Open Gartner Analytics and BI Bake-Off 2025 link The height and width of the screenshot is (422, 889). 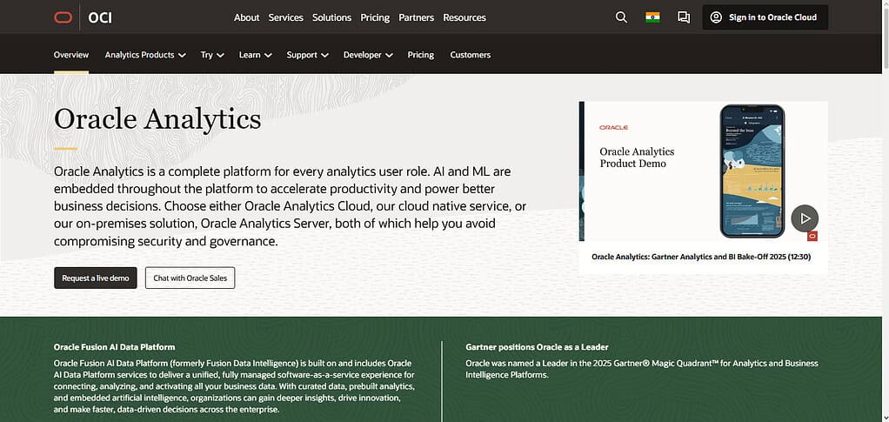click(701, 257)
